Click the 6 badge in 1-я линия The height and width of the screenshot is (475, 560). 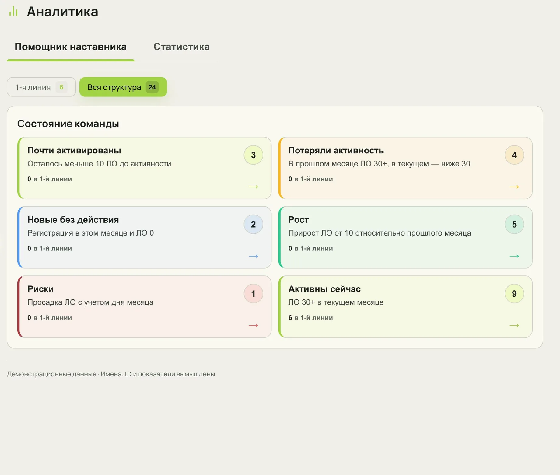point(61,87)
